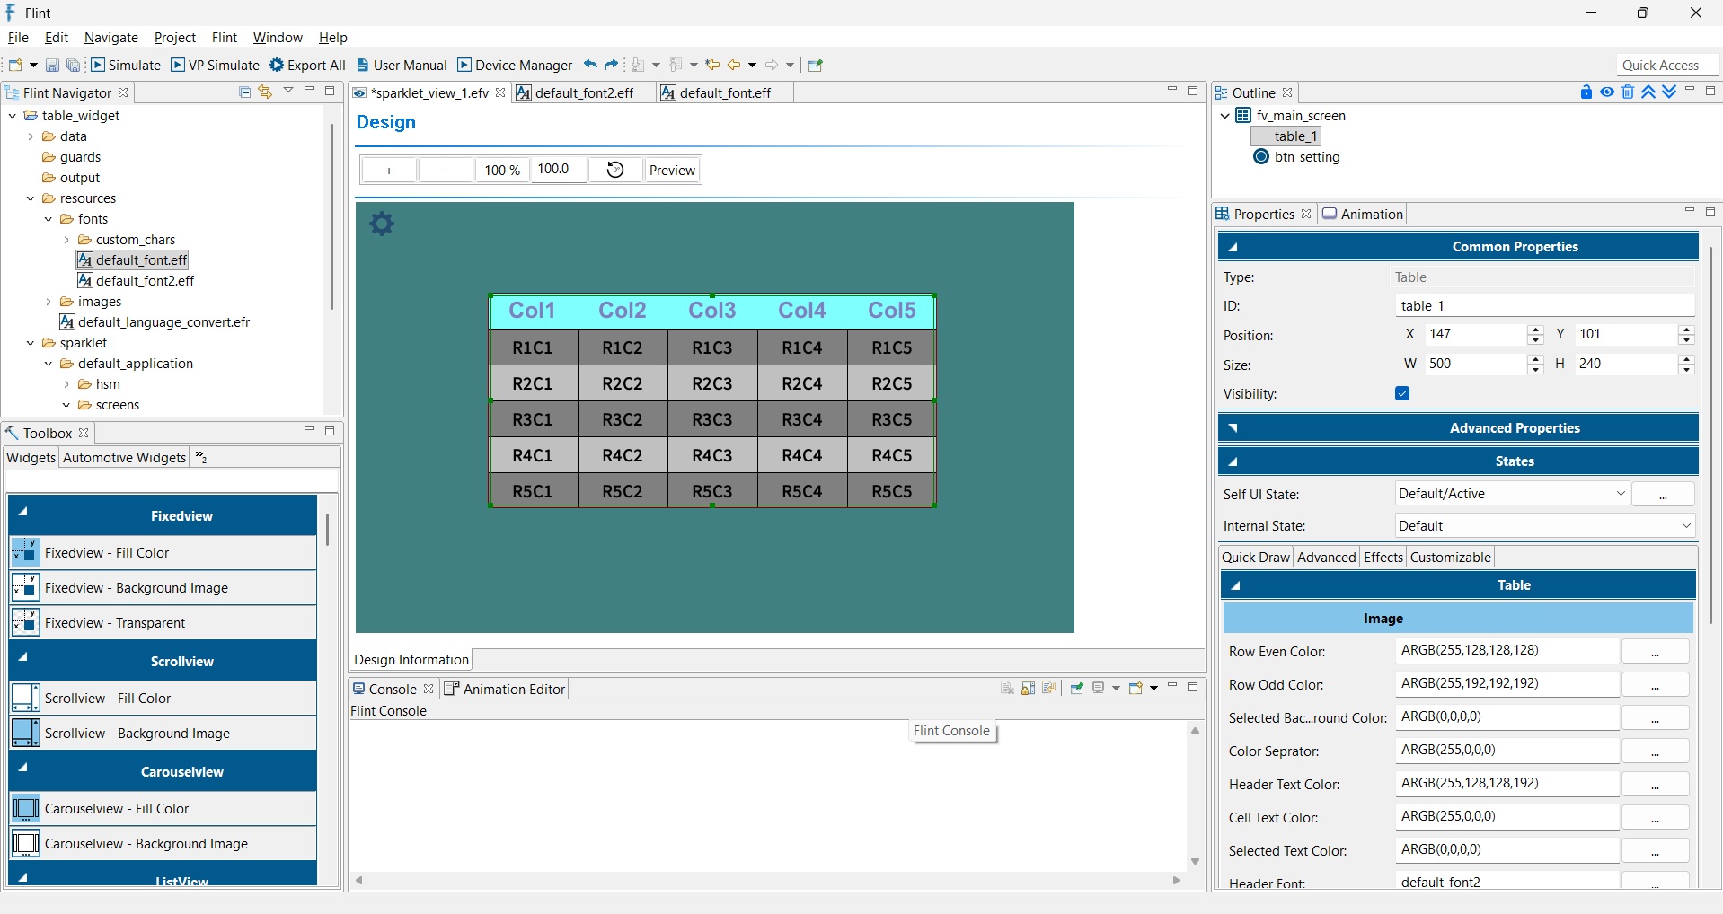Increase the X position stepper value

(1535, 330)
